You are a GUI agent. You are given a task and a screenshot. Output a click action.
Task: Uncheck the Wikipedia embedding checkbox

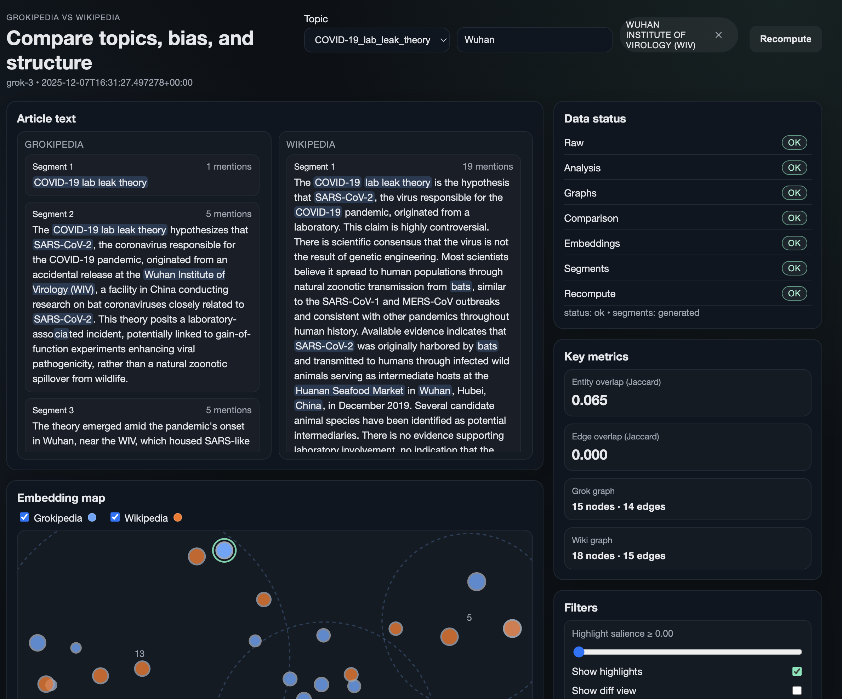coord(115,517)
